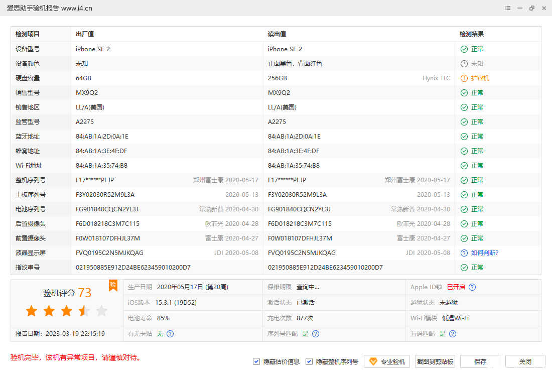Click the 出厂值 column header
Screen dimensions: 552x376
(x=85, y=34)
